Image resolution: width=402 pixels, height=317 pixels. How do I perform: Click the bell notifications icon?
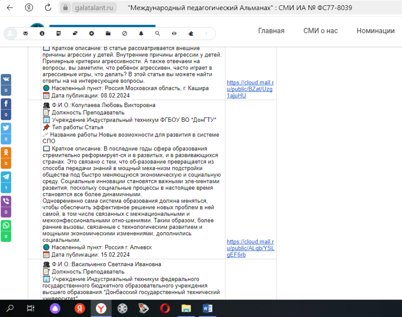click(x=141, y=33)
